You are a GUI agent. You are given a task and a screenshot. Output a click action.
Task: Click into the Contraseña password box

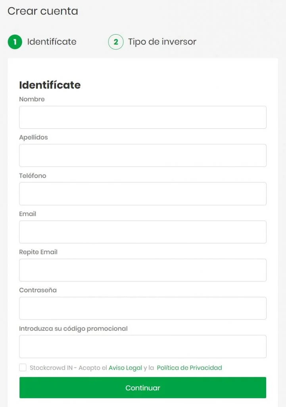143,308
